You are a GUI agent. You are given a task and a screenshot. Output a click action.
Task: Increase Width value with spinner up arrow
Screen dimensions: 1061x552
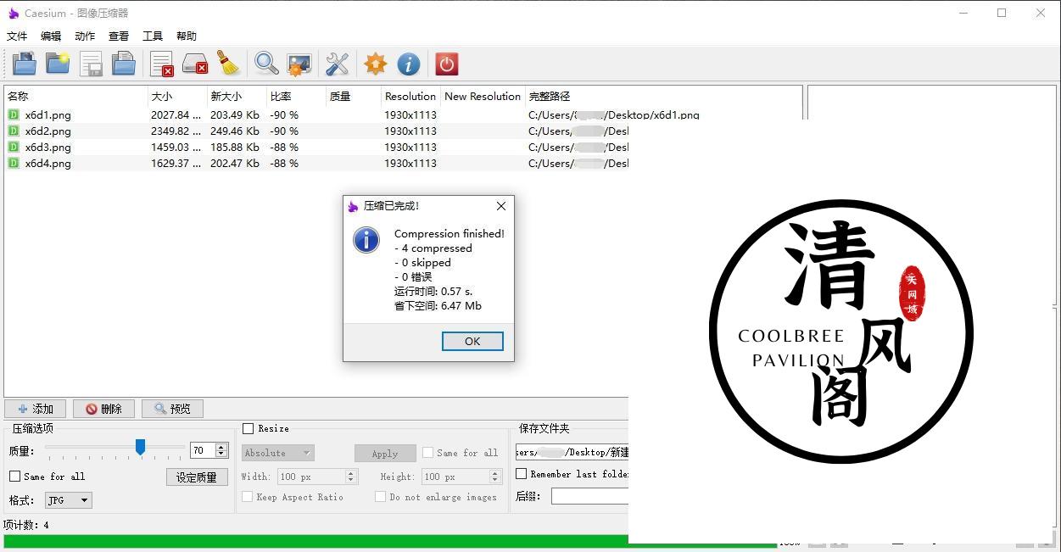pos(351,473)
